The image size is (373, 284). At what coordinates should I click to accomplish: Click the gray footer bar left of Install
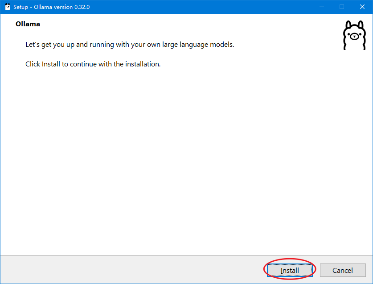[131, 269]
